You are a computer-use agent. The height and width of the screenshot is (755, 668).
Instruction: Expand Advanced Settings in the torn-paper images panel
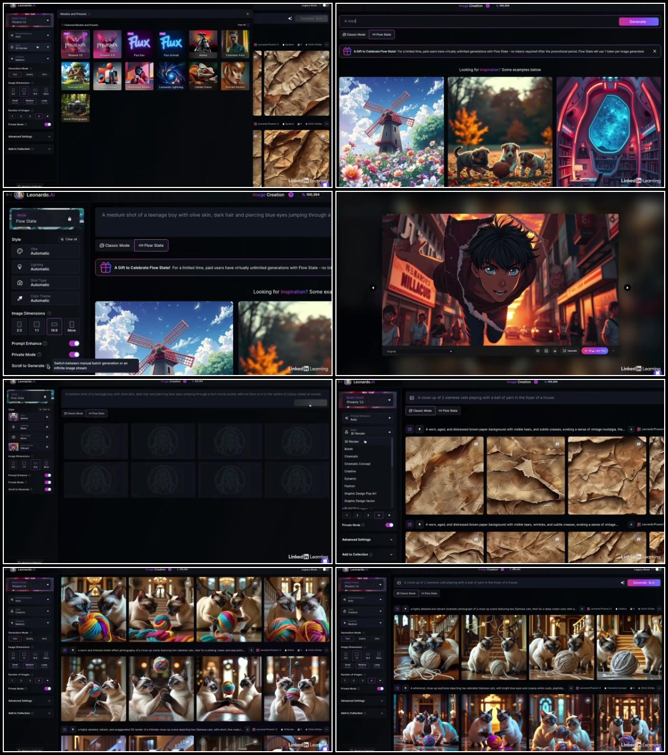coord(367,539)
